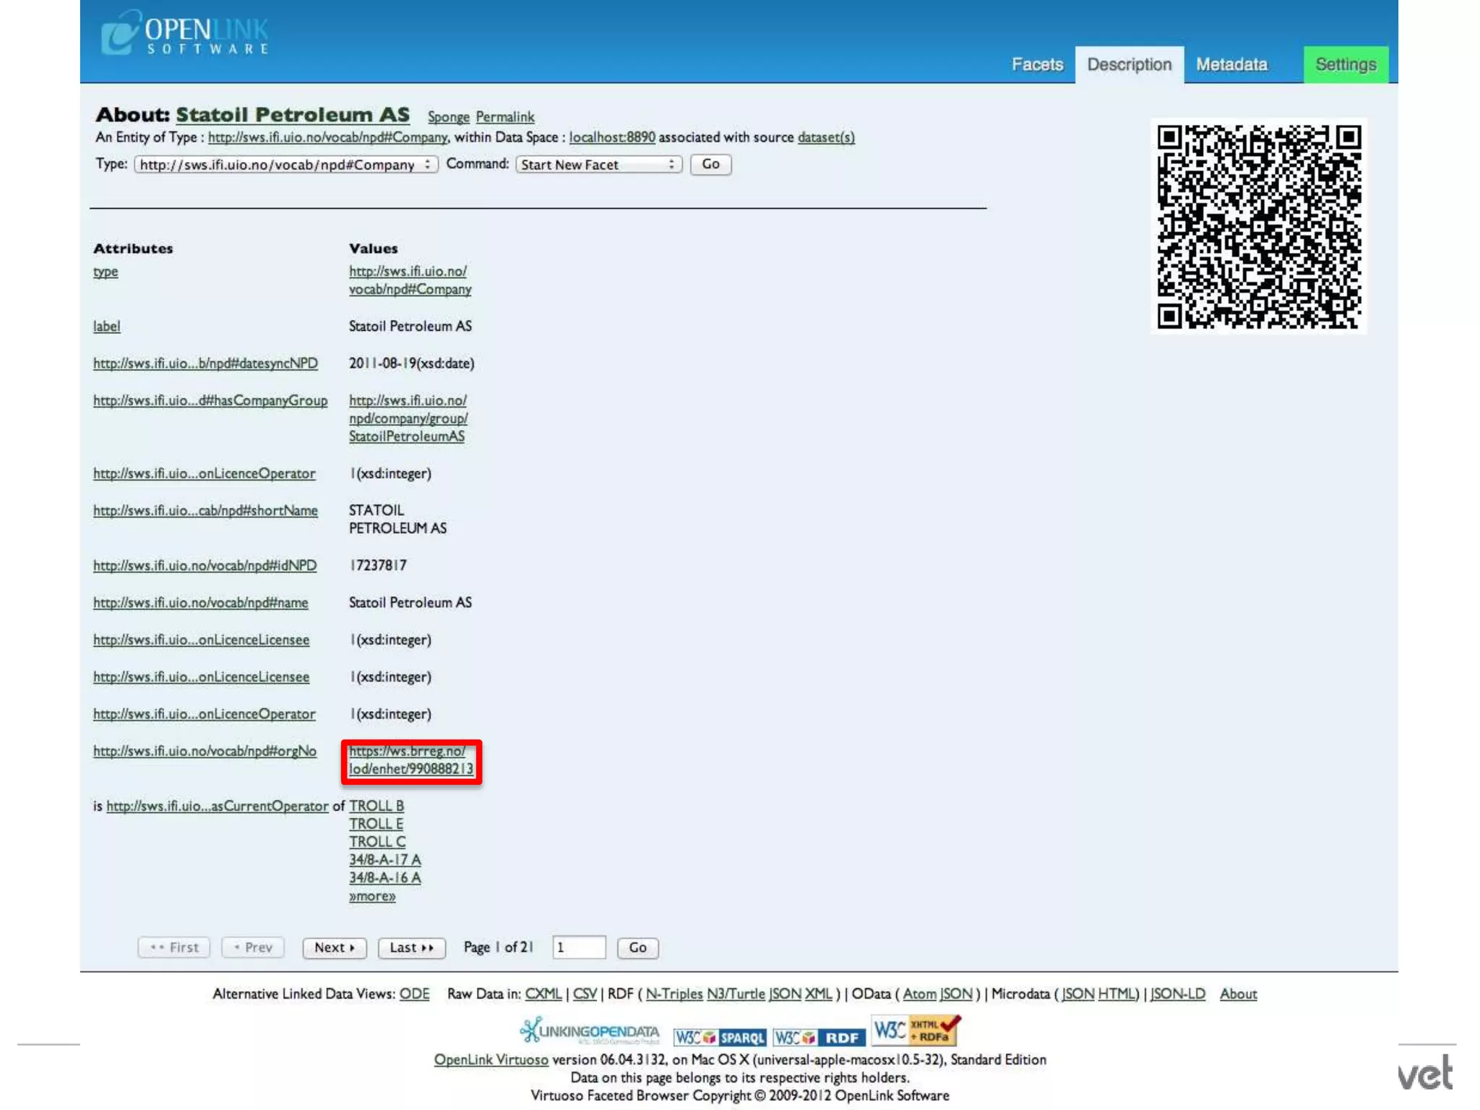Screen dimensions: 1480x1110
Task: Open the TROLL B link
Action: [x=377, y=806]
